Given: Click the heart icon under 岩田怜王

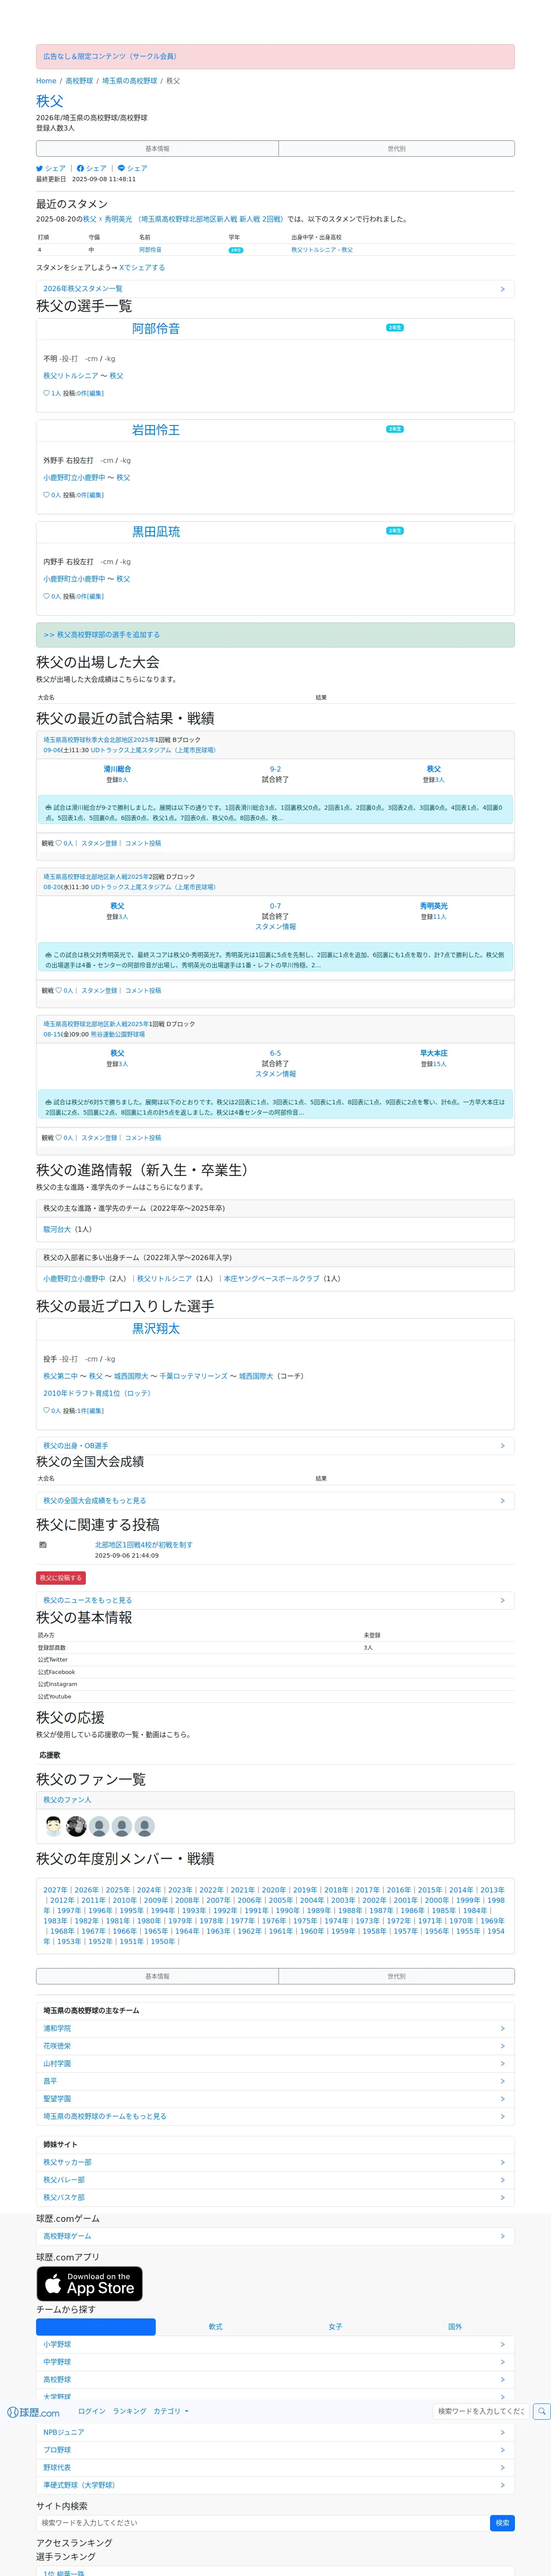Looking at the screenshot, I should (46, 495).
